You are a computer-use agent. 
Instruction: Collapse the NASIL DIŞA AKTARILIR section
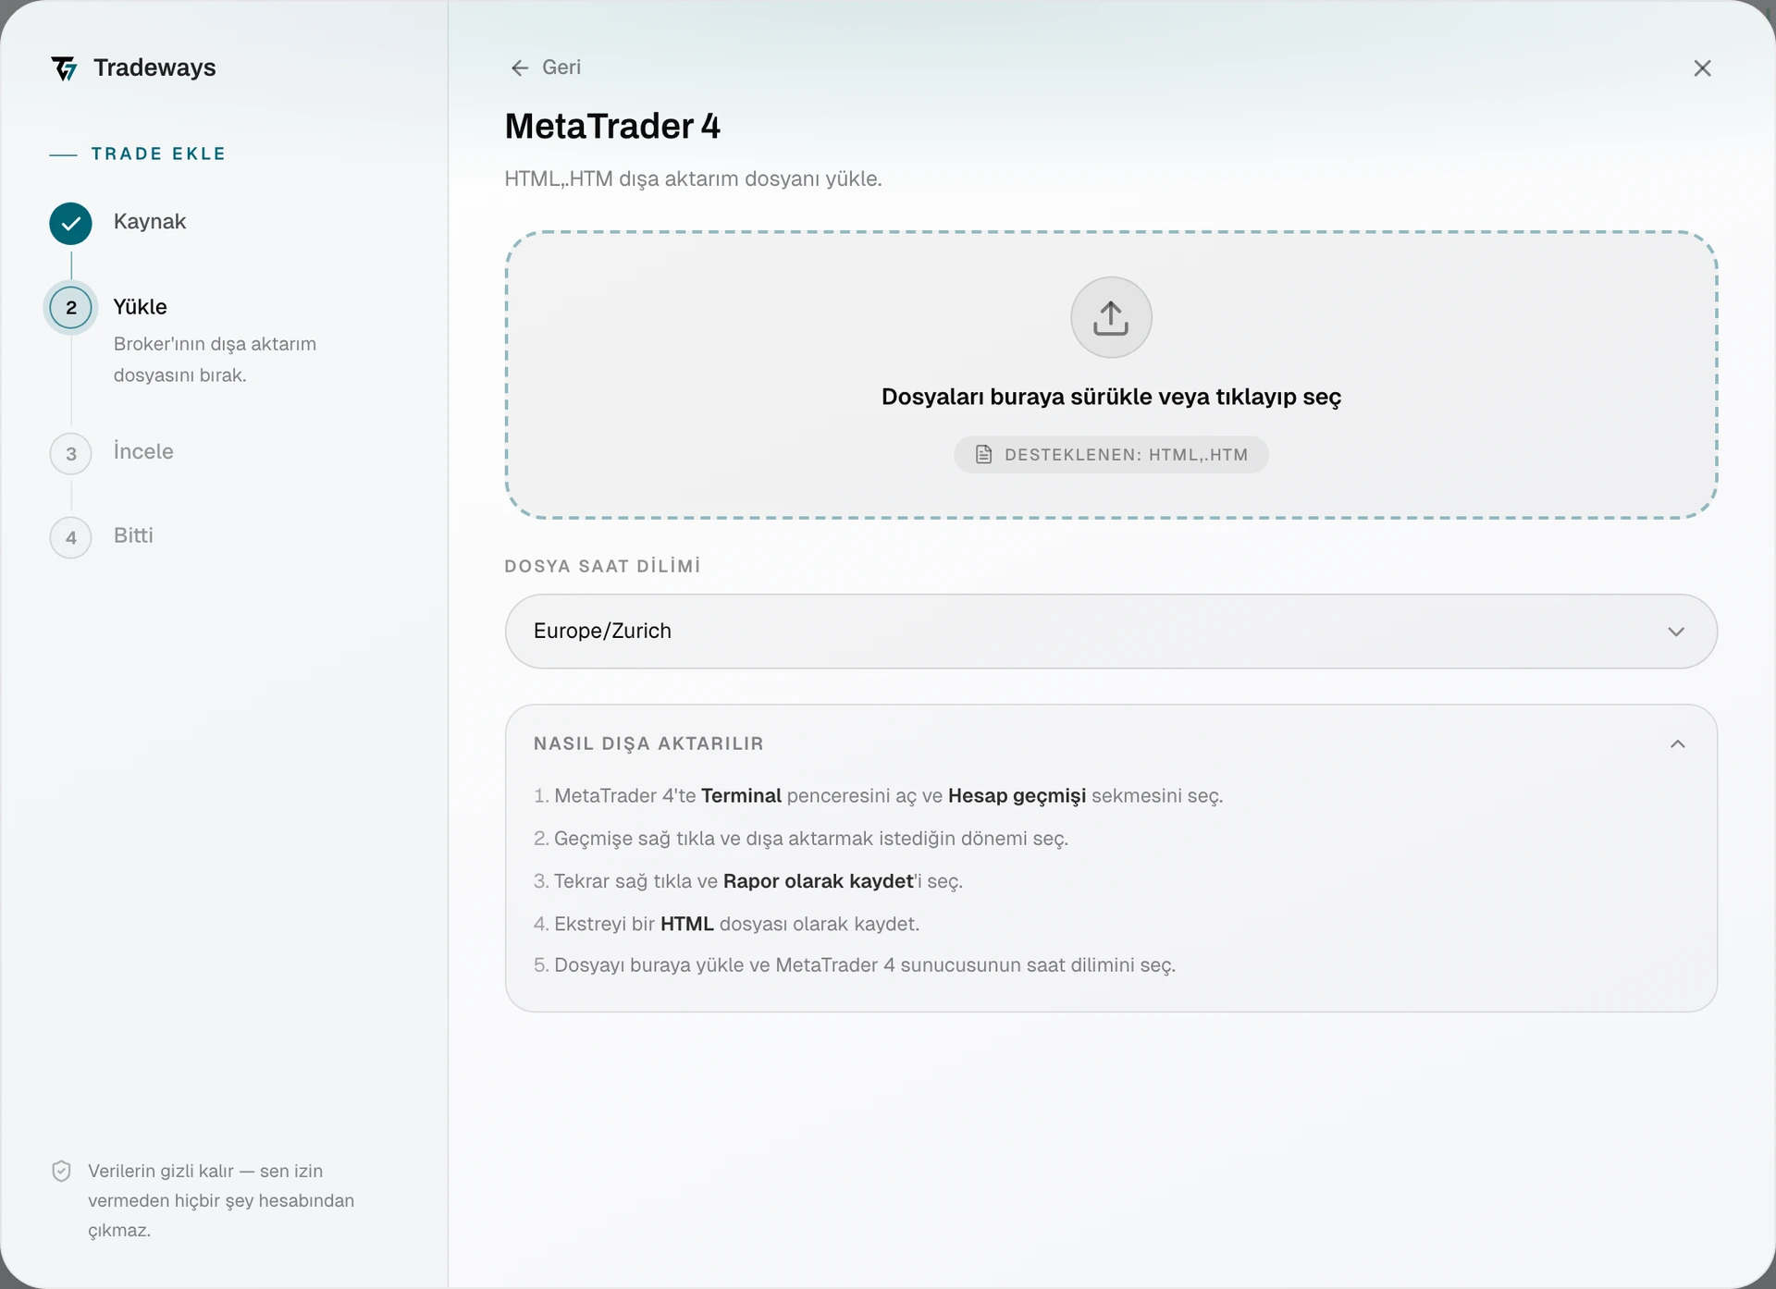pyautogui.click(x=1677, y=744)
